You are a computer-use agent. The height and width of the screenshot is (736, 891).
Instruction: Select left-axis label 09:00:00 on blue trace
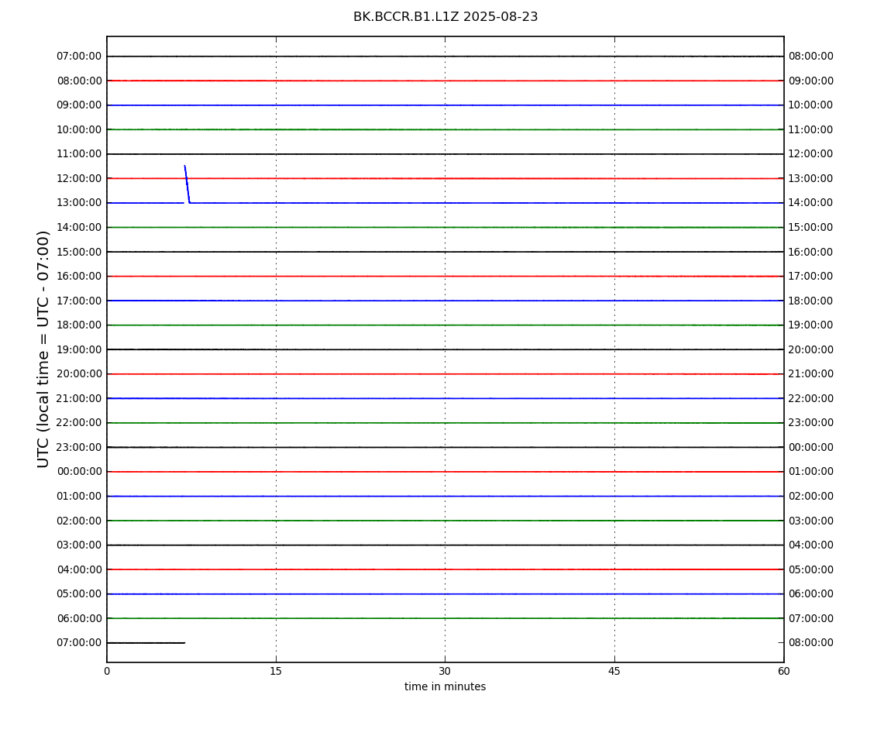coord(79,105)
